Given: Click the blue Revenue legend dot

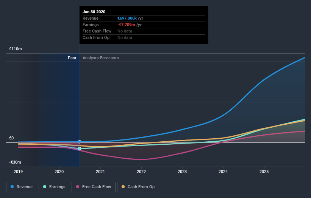Looking at the screenshot, I should (x=12, y=187).
